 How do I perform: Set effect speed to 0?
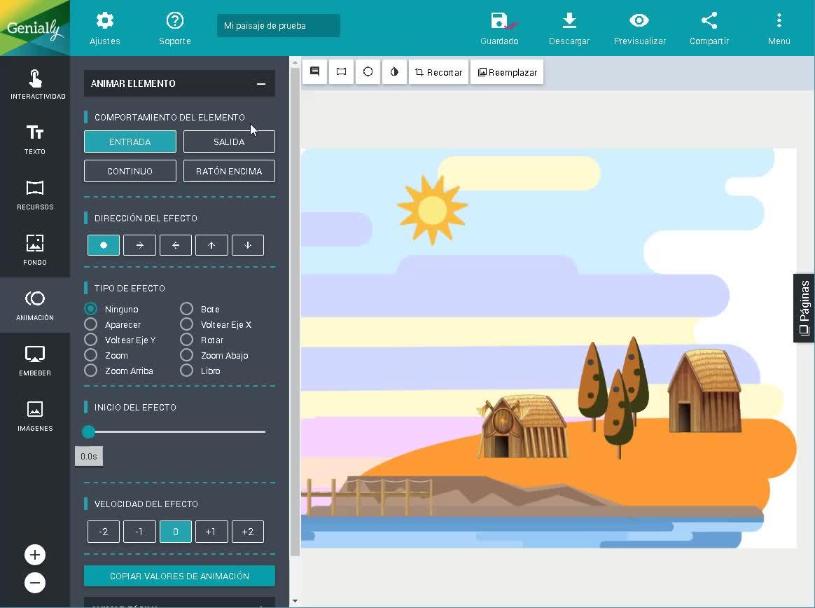[x=176, y=532]
